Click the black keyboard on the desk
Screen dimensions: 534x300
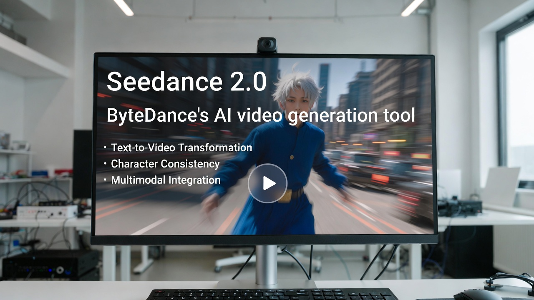point(271,294)
